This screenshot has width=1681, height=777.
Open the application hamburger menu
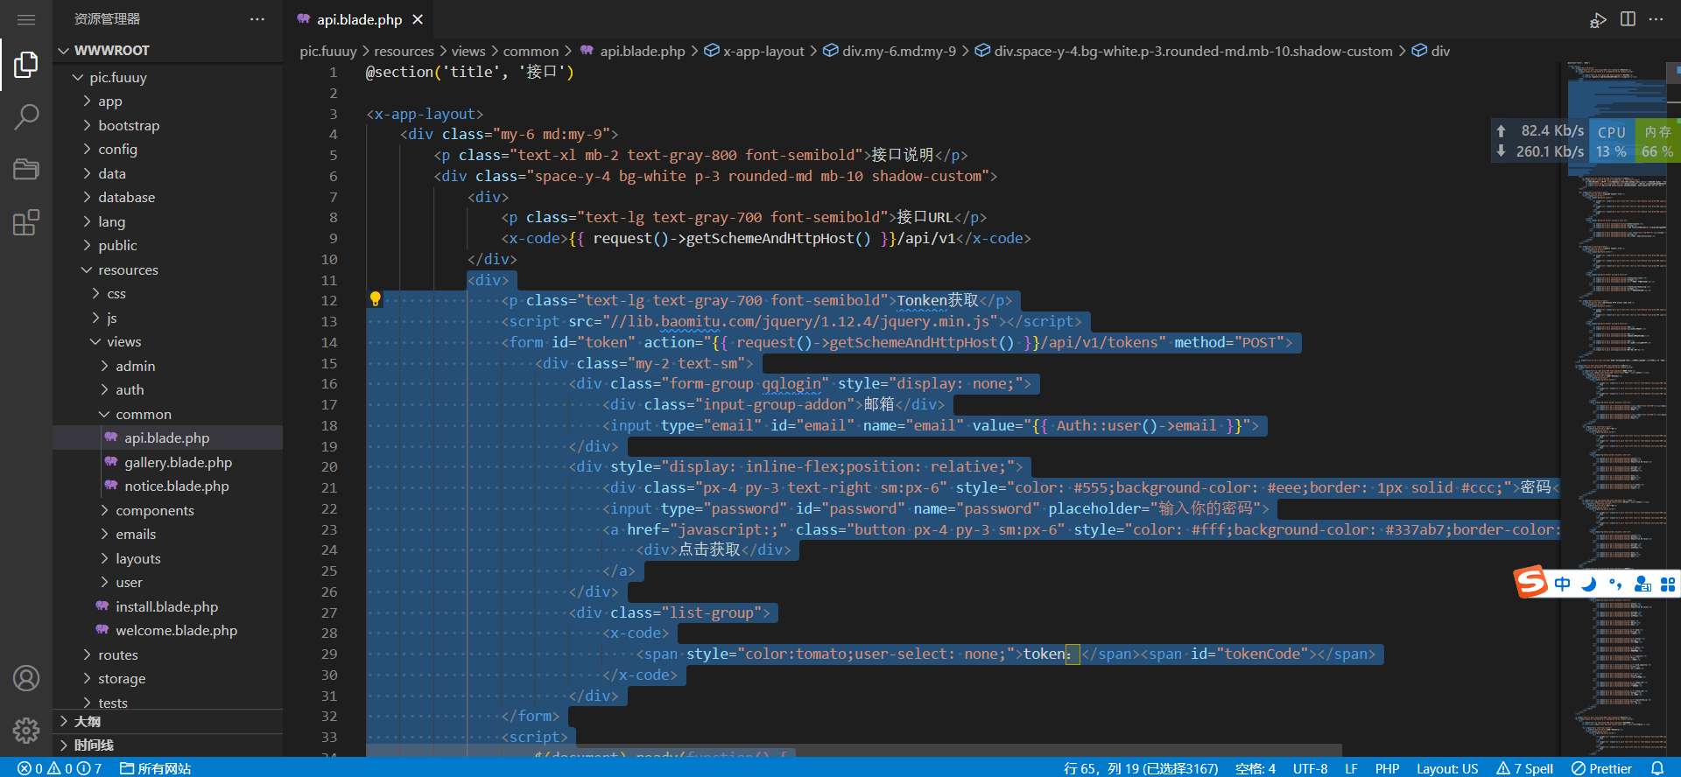(26, 19)
